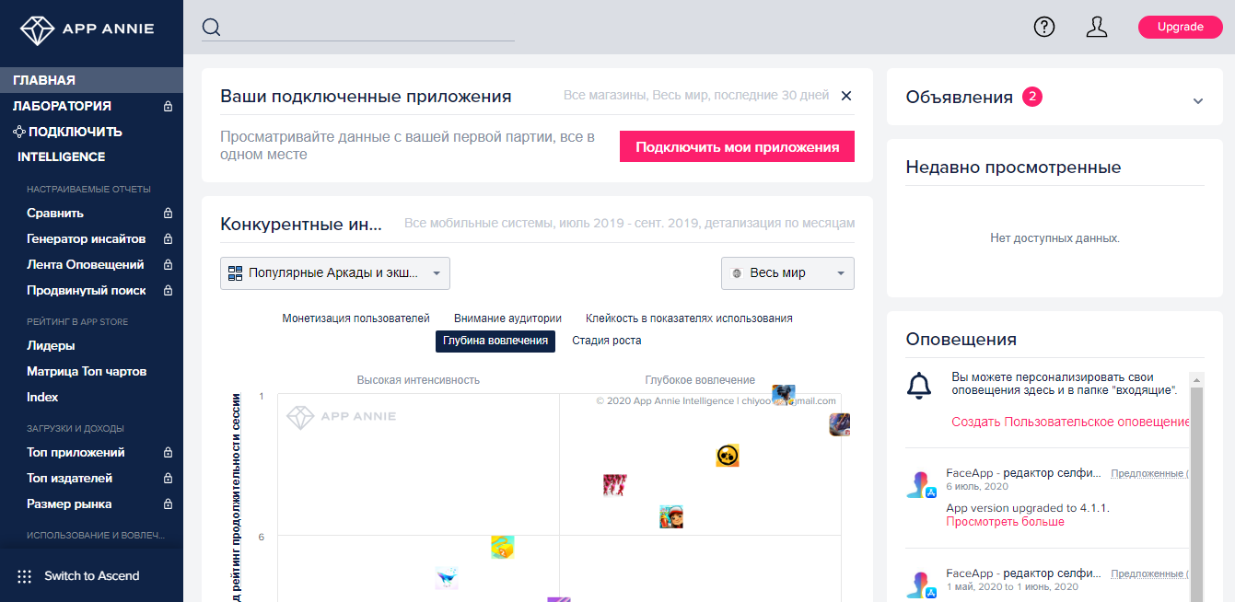
Task: Click the yellow Brawl Stars app icon
Action: [x=728, y=456]
